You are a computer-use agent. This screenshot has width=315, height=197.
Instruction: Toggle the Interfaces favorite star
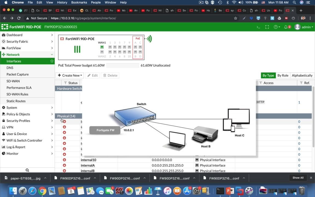pos(52,61)
